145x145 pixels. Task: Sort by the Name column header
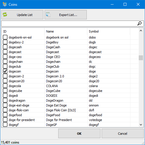66,31
